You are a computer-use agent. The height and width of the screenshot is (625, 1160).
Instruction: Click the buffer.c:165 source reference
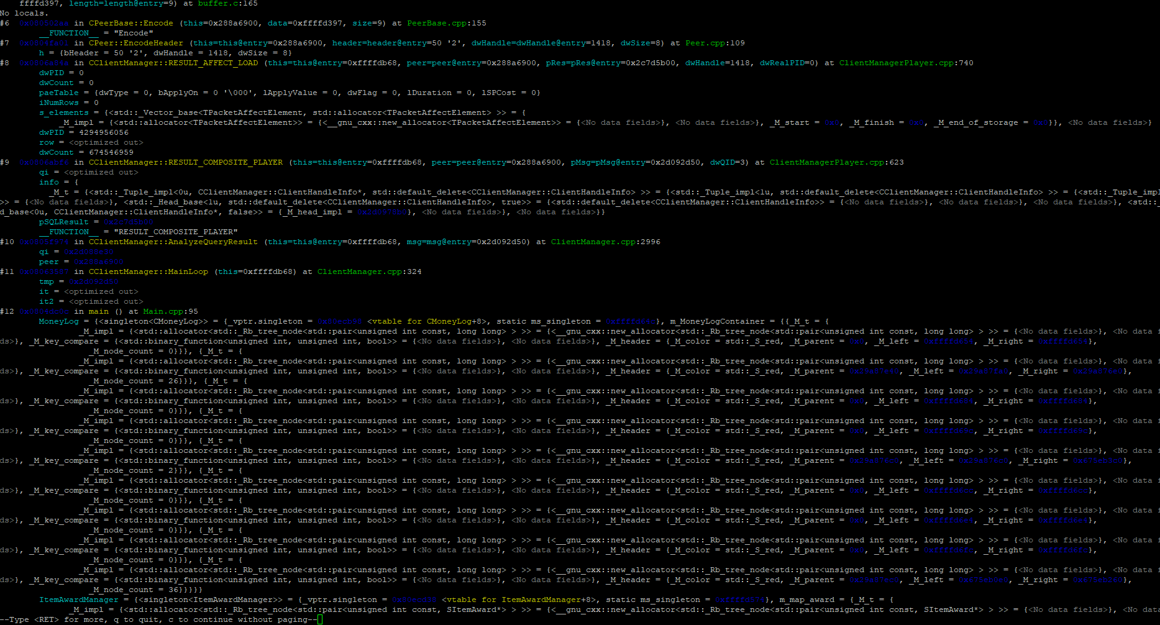[227, 4]
